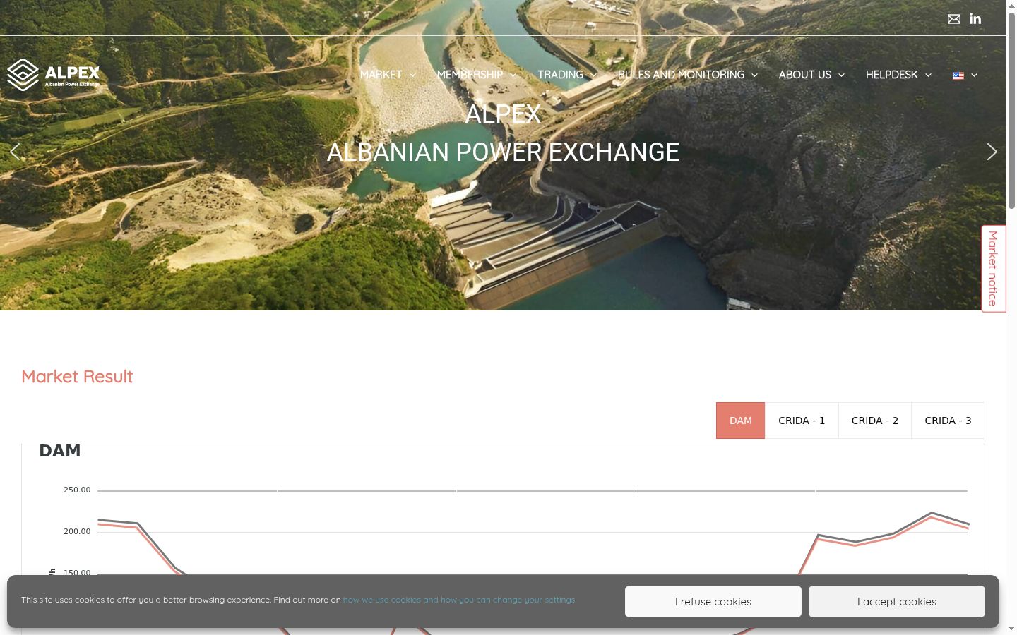Select the DAM tab
Viewport: 1017px width, 635px height.
740,421
